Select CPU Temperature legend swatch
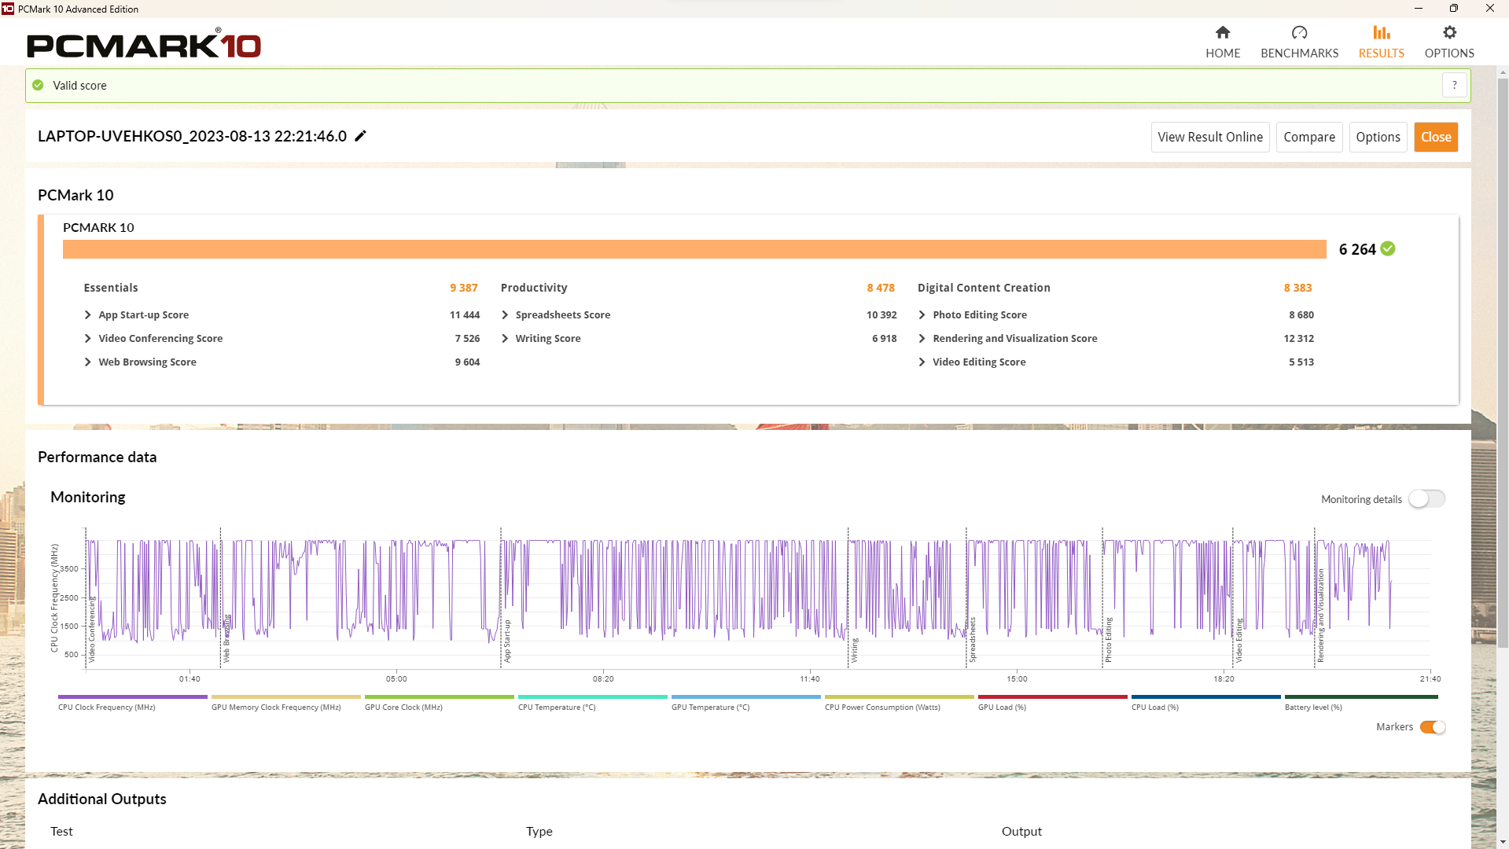The image size is (1509, 849). point(592,696)
